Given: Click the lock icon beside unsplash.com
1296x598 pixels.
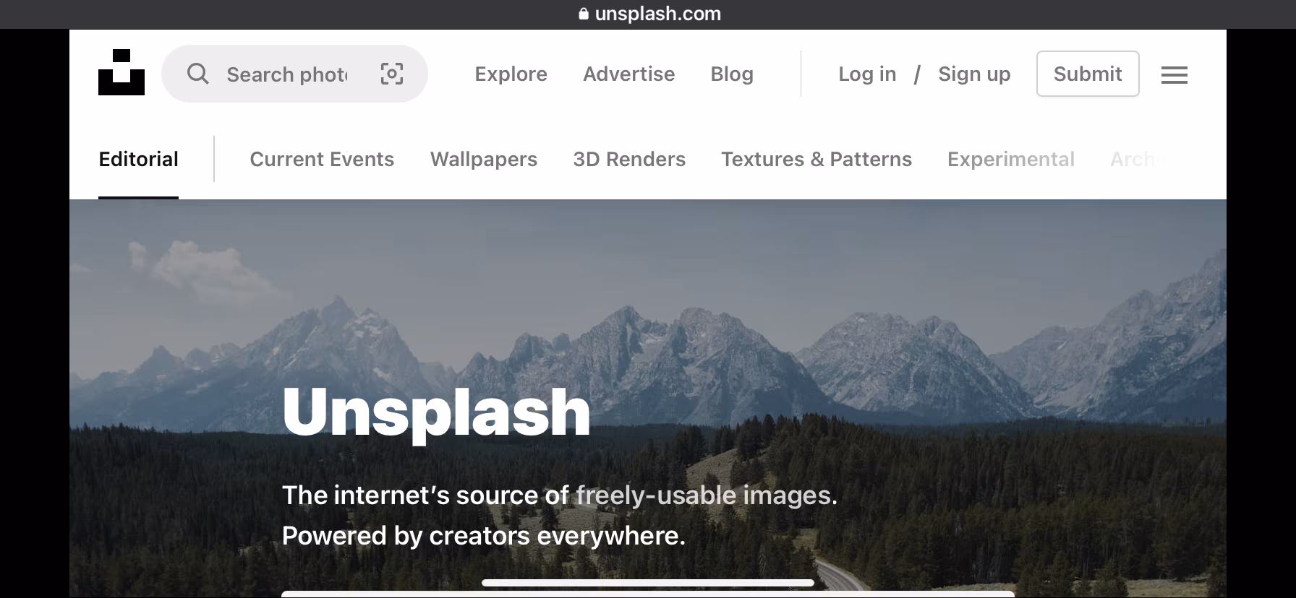Looking at the screenshot, I should pos(584,14).
